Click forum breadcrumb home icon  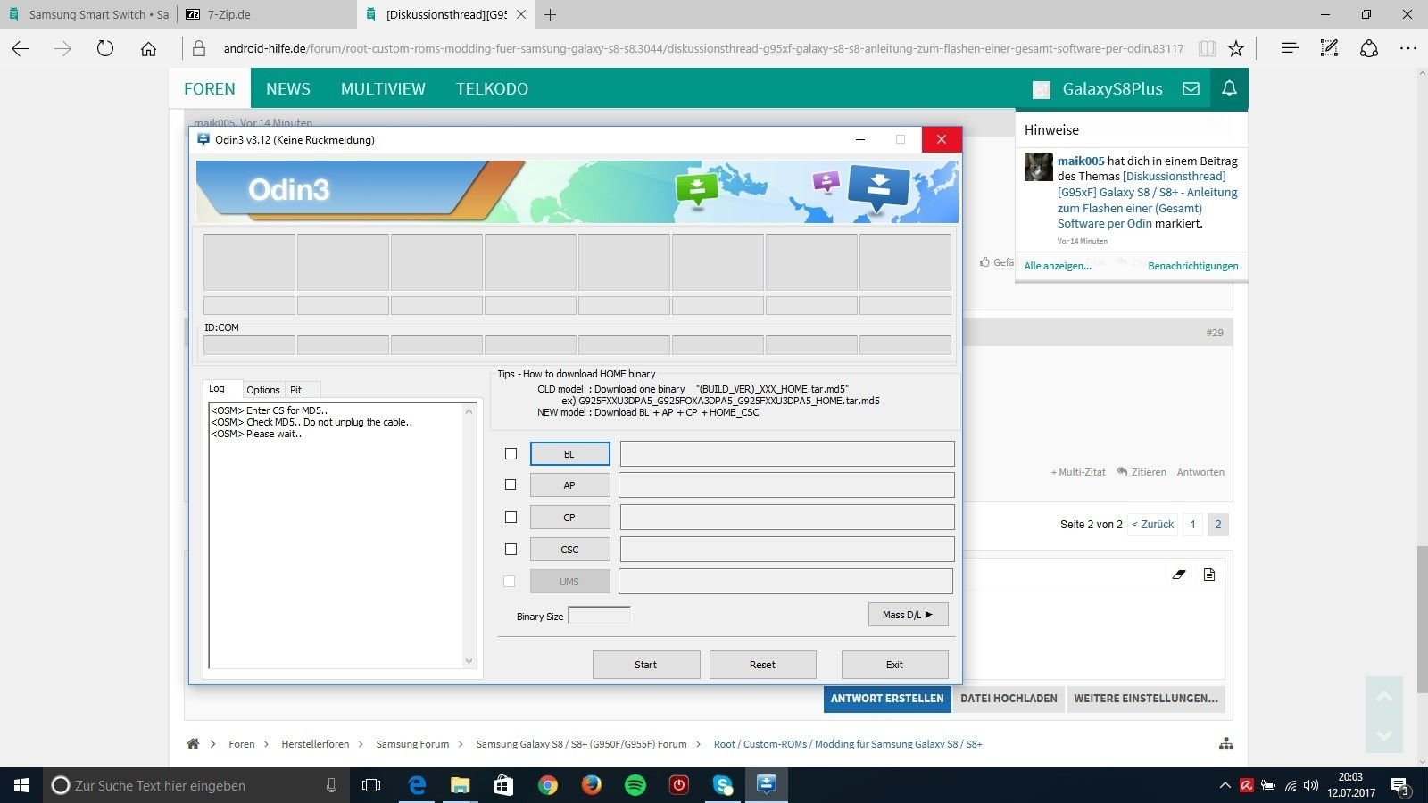pos(193,743)
